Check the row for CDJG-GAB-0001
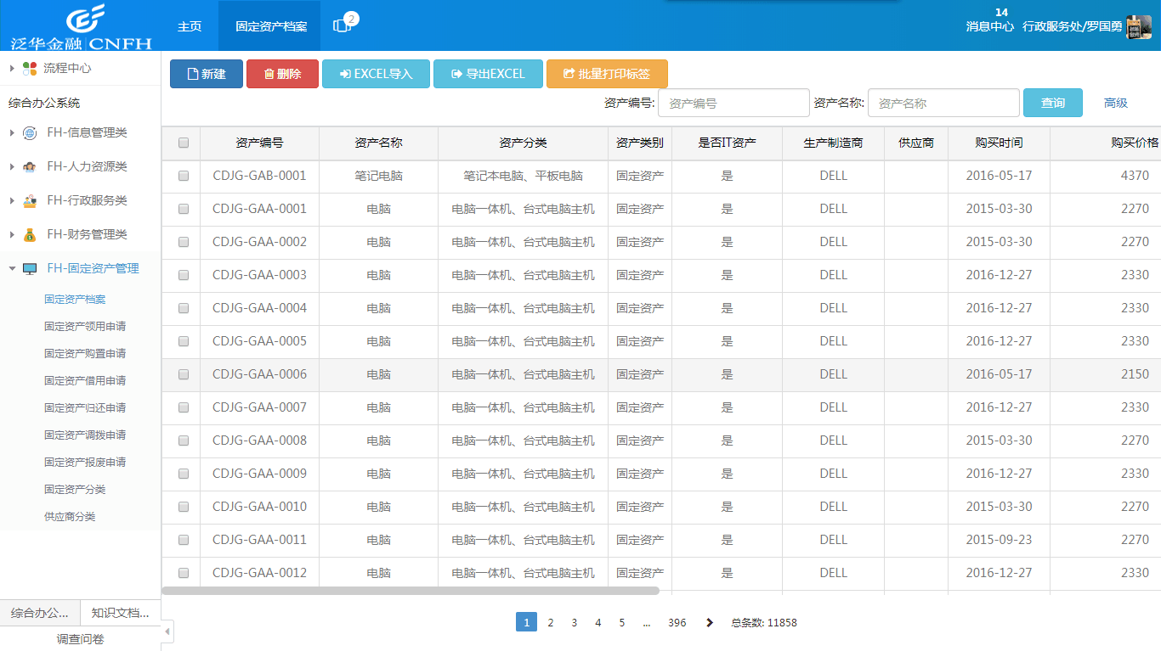Viewport: 1161px width, 651px height. pyautogui.click(x=184, y=176)
